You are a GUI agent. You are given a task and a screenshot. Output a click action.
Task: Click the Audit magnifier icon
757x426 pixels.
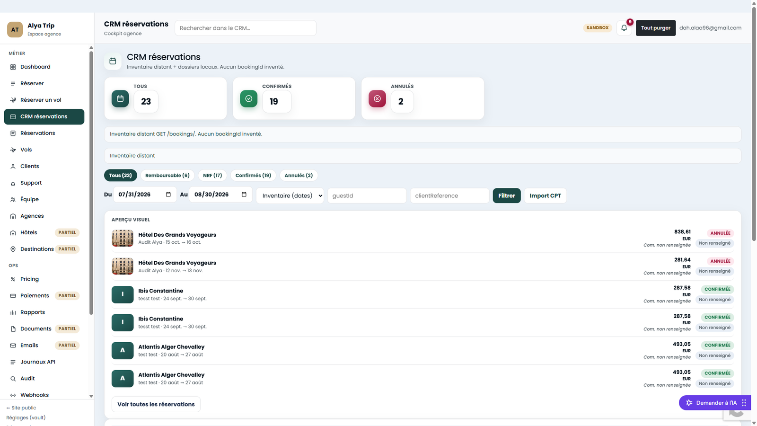pos(13,379)
